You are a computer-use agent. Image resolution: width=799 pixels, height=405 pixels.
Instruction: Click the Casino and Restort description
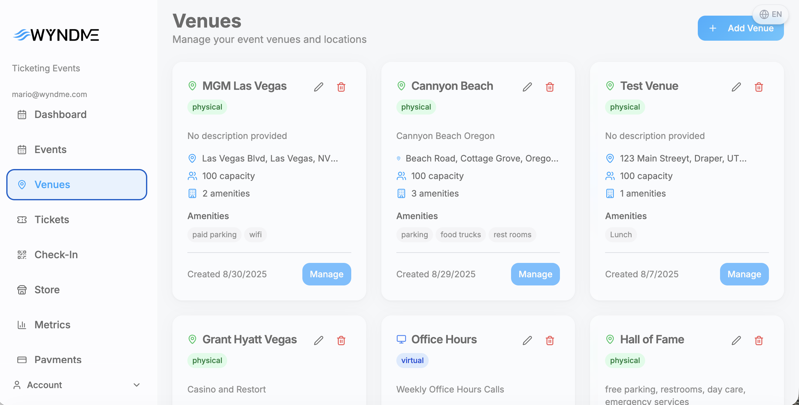(227, 389)
